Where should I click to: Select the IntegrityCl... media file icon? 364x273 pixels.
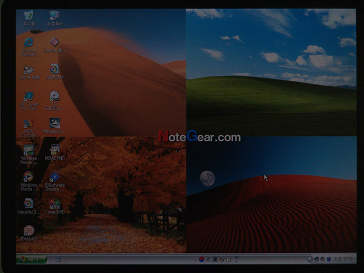coord(29,206)
